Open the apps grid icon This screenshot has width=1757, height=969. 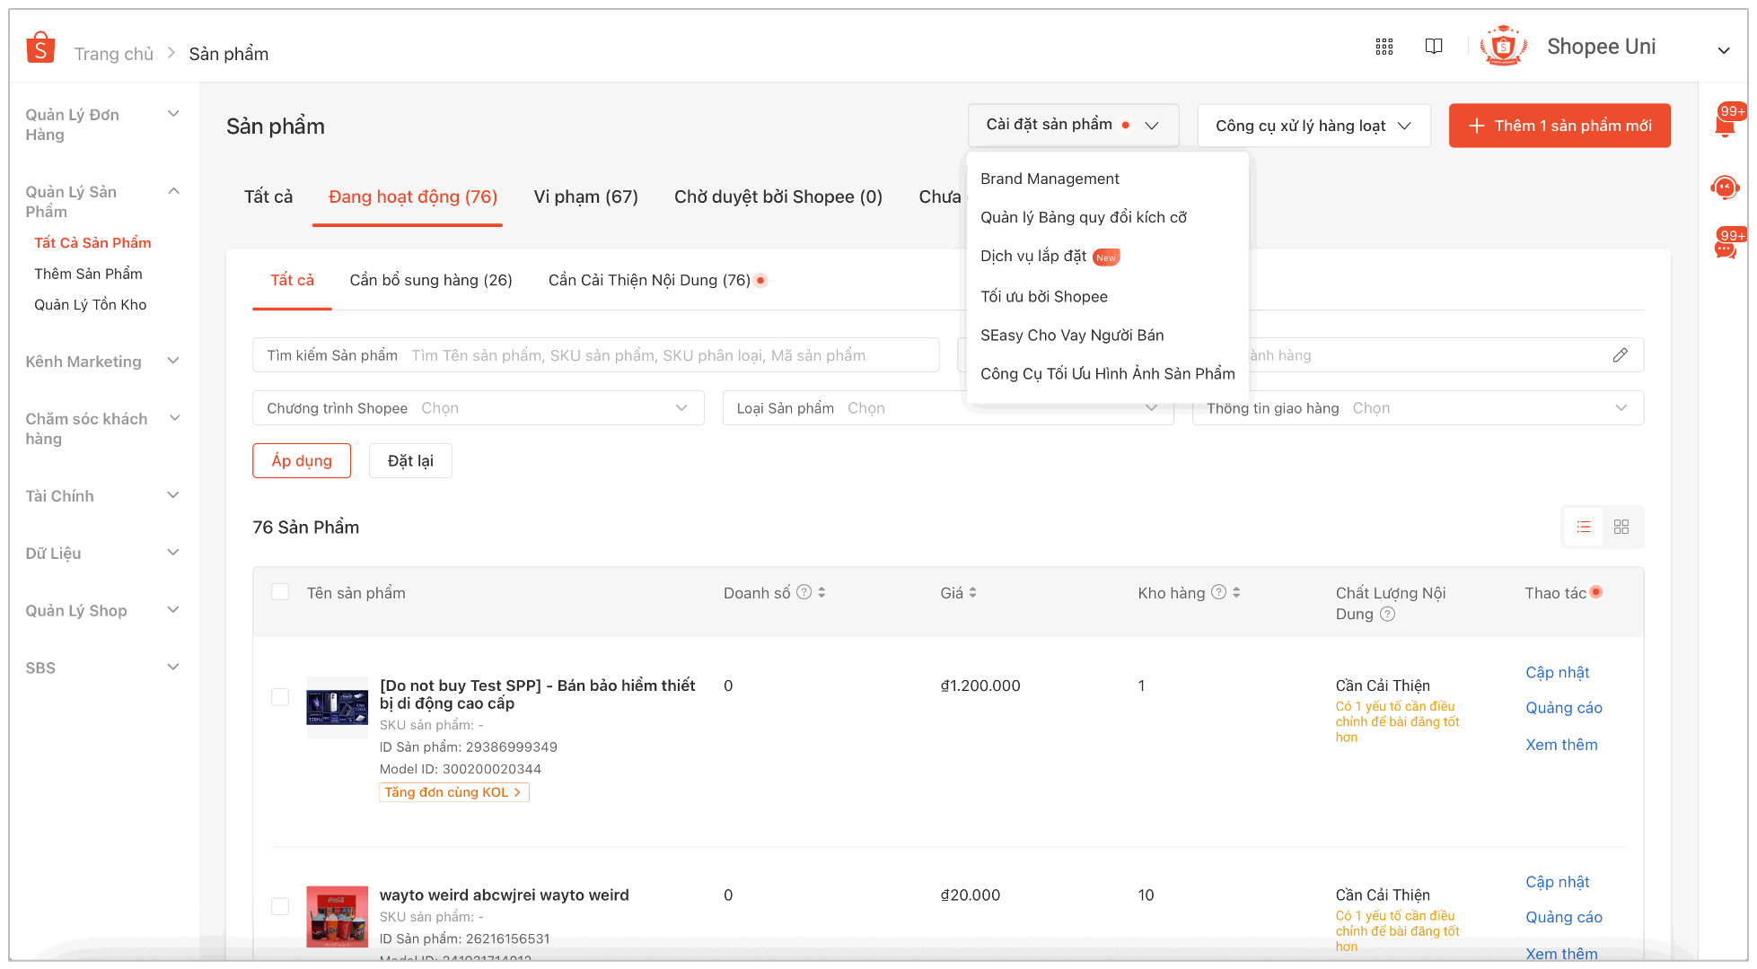[1384, 47]
